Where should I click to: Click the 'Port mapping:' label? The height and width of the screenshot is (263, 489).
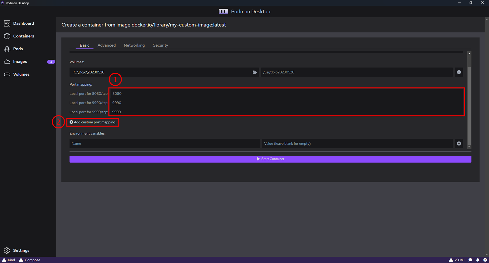point(81,84)
